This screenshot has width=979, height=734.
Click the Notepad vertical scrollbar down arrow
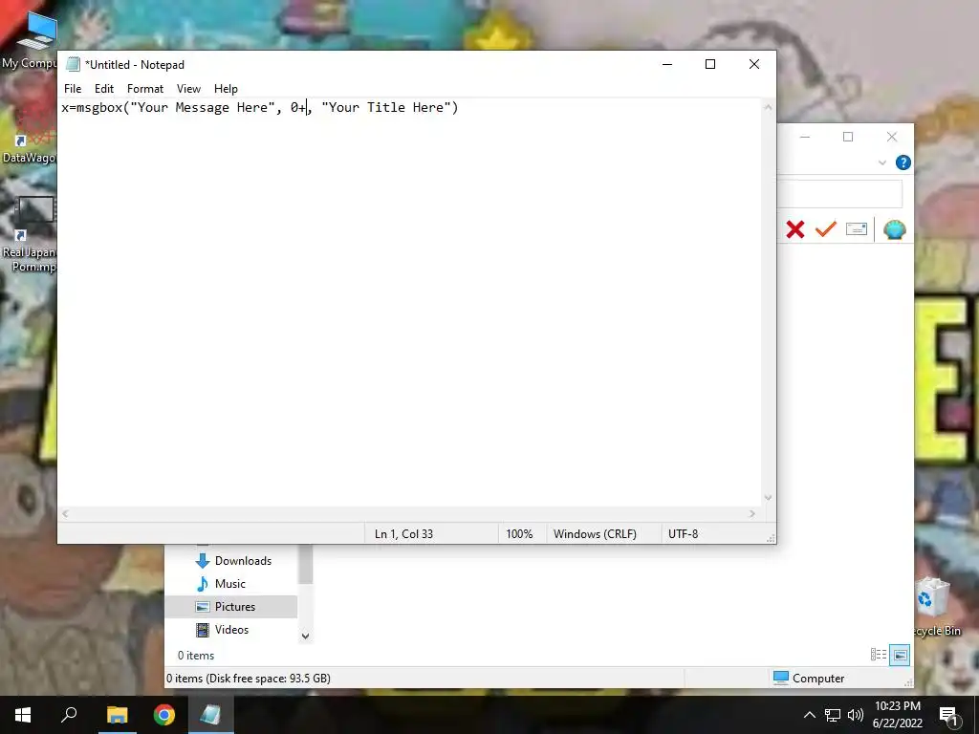click(x=768, y=497)
